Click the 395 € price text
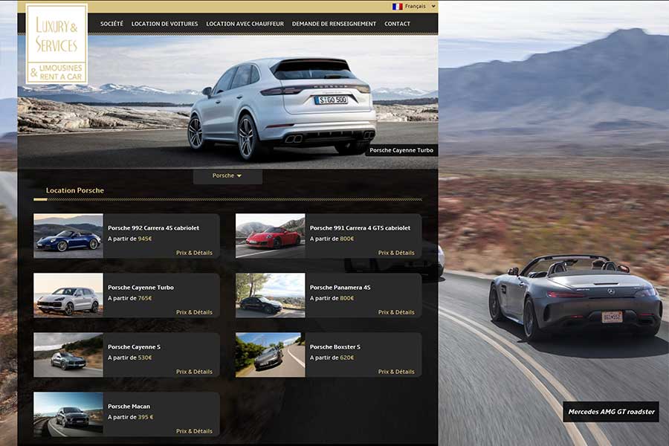Screen dimensions: 669x446 click(x=146, y=417)
